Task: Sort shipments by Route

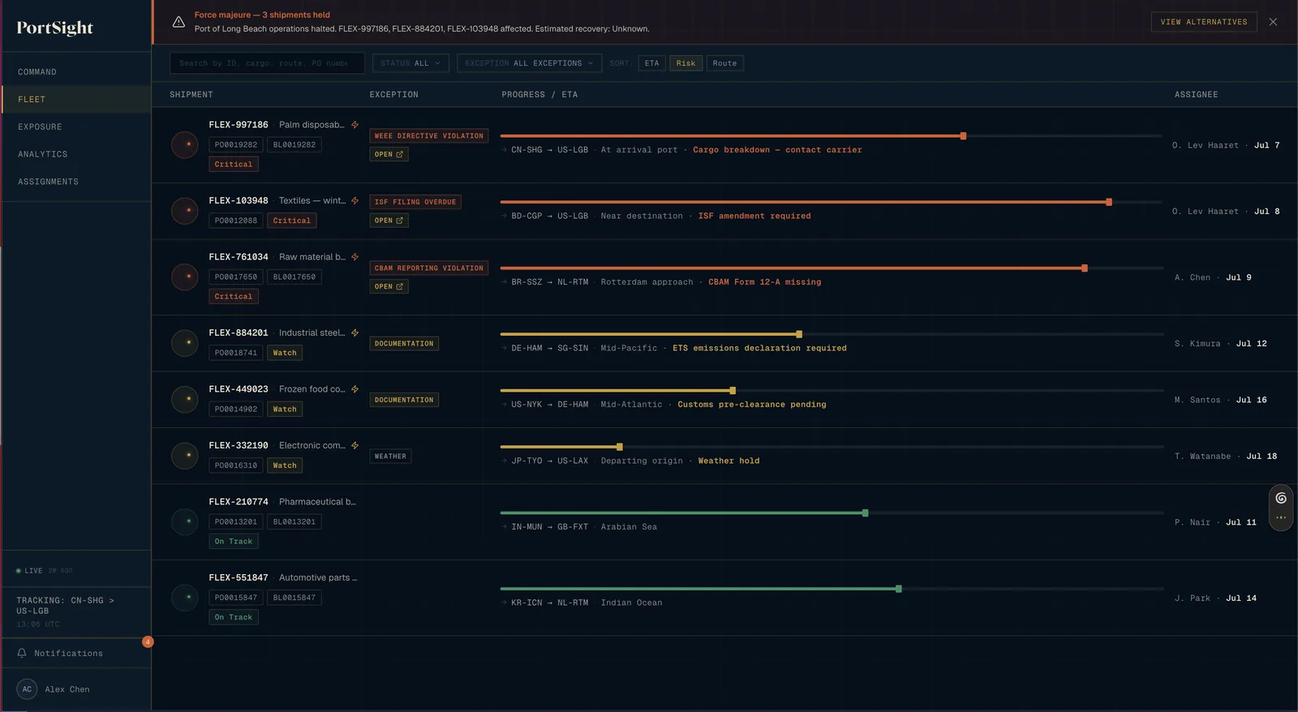Action: (x=725, y=63)
